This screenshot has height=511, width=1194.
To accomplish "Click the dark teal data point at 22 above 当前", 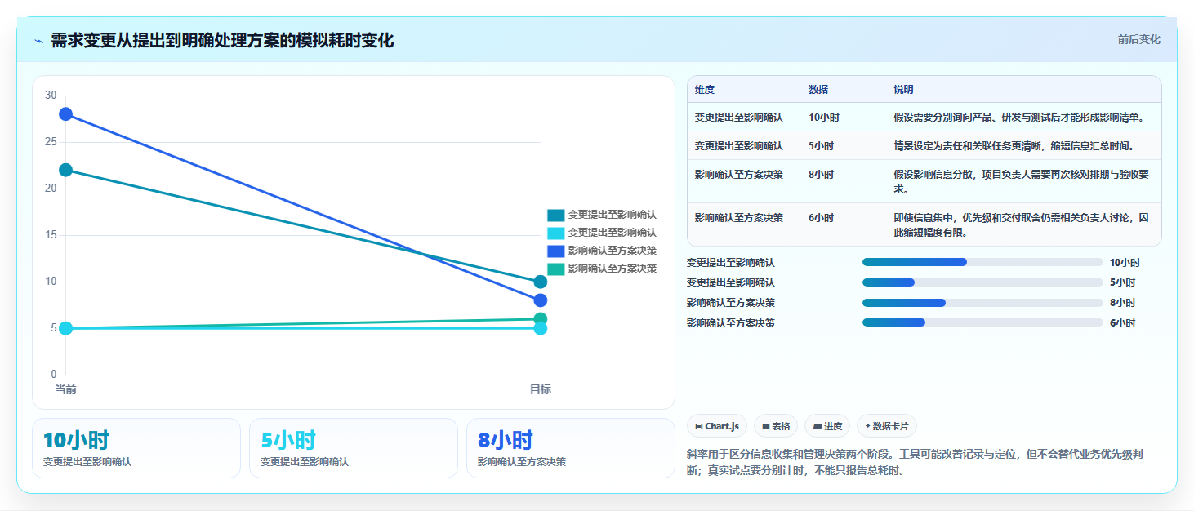I will (65, 170).
